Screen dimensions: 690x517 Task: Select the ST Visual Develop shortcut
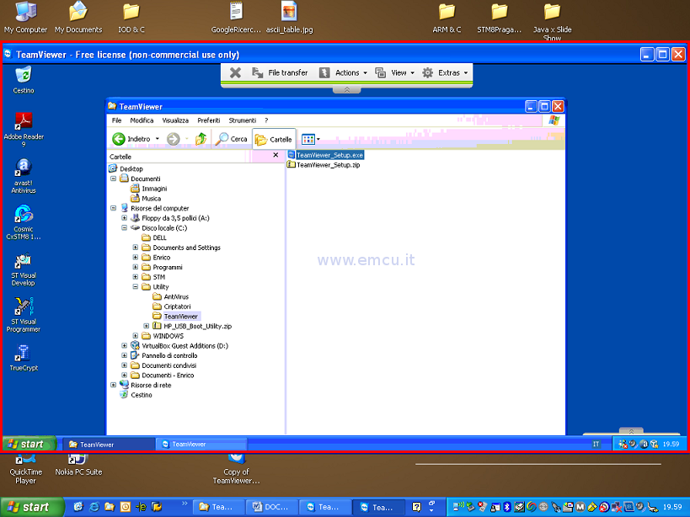[24, 269]
